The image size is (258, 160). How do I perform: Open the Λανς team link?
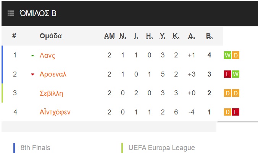pyautogui.click(x=47, y=56)
